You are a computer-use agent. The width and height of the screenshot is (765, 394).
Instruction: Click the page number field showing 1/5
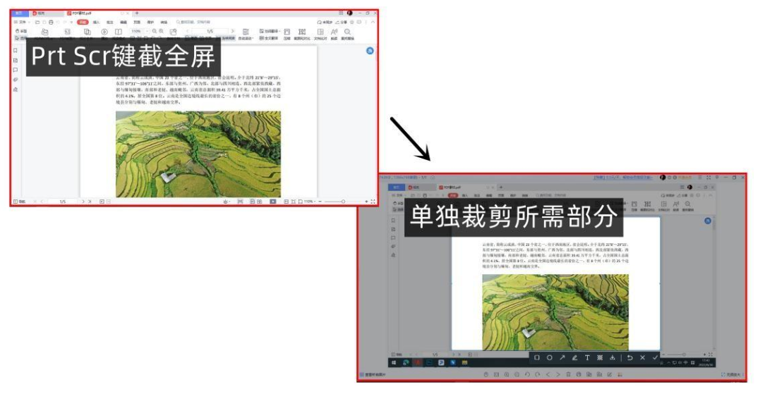tap(210, 32)
